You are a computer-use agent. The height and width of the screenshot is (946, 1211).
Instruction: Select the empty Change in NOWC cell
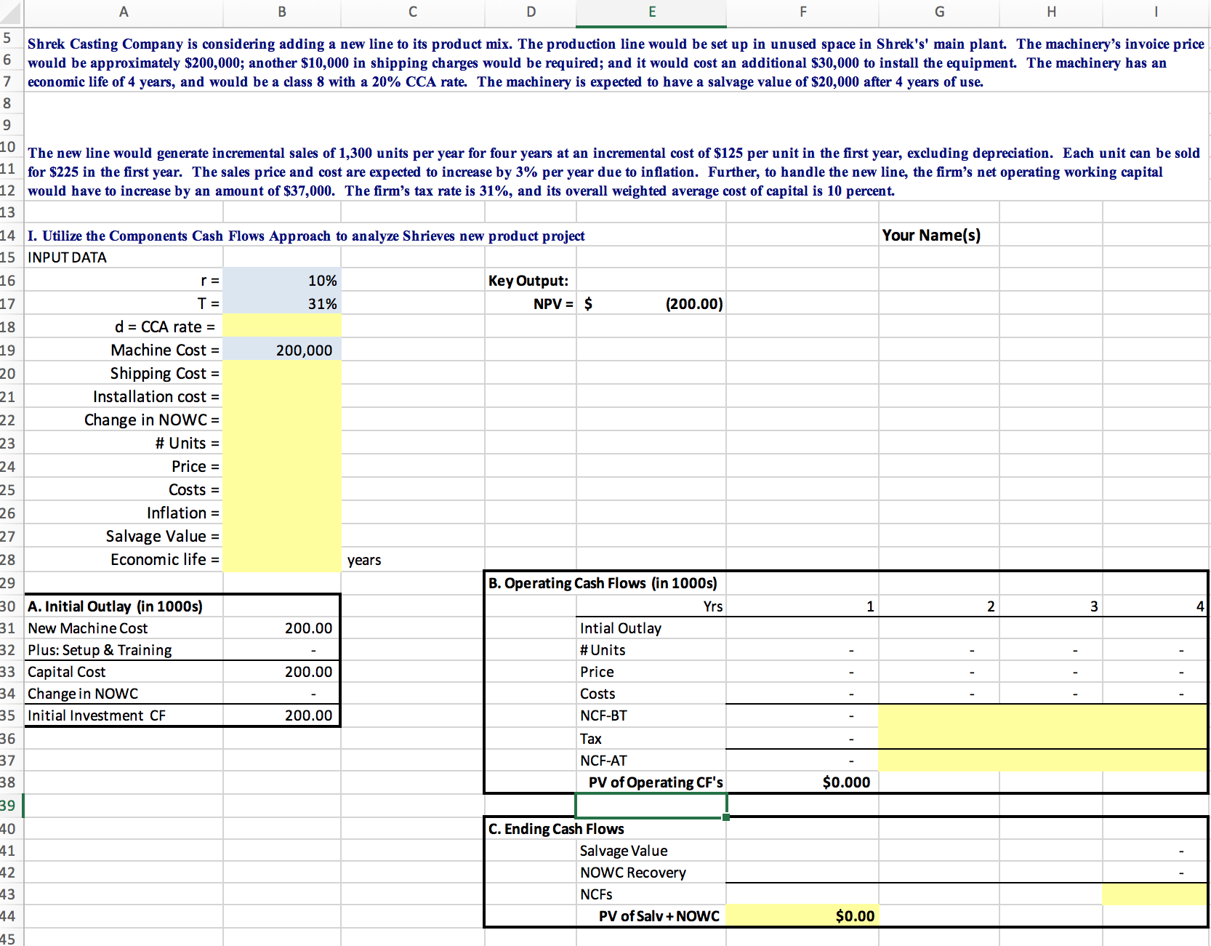point(282,420)
